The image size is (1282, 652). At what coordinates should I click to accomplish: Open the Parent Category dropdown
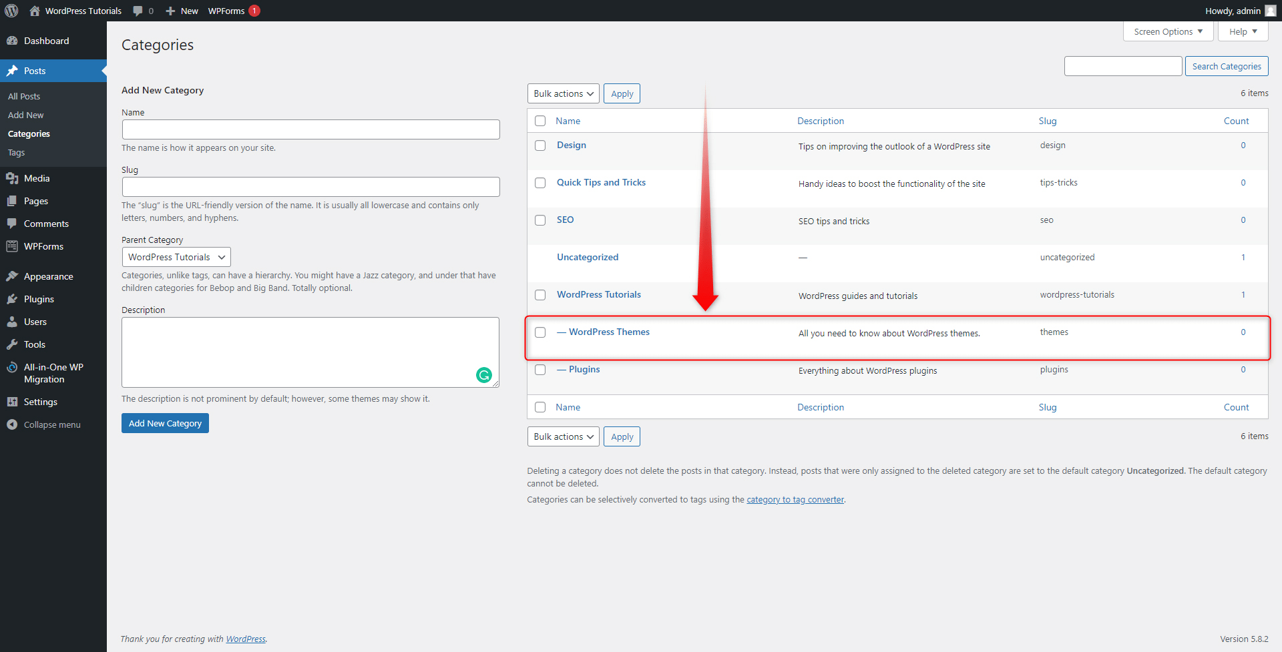176,257
